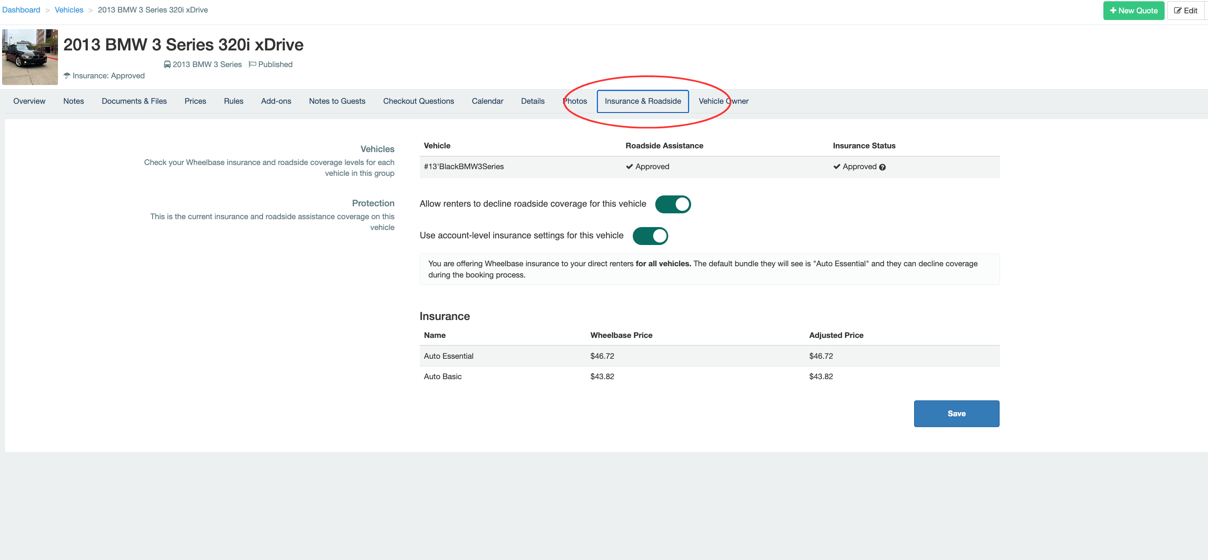Open the Add-ons tab
The height and width of the screenshot is (560, 1208).
pos(276,101)
